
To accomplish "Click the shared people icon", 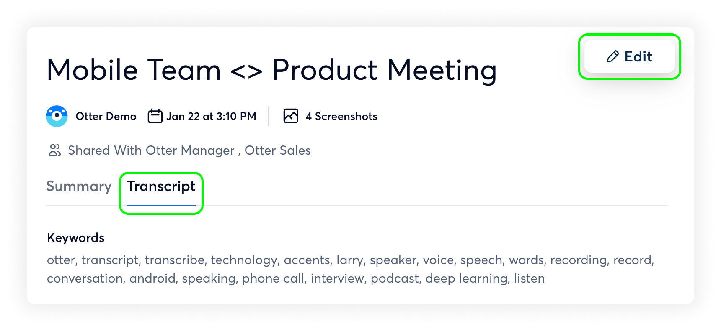I will pyautogui.click(x=55, y=150).
